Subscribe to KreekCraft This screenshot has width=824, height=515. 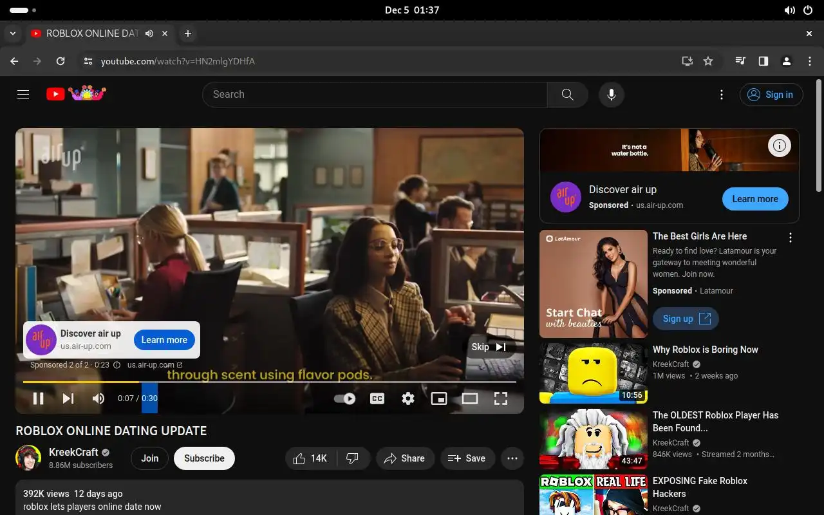pos(204,458)
